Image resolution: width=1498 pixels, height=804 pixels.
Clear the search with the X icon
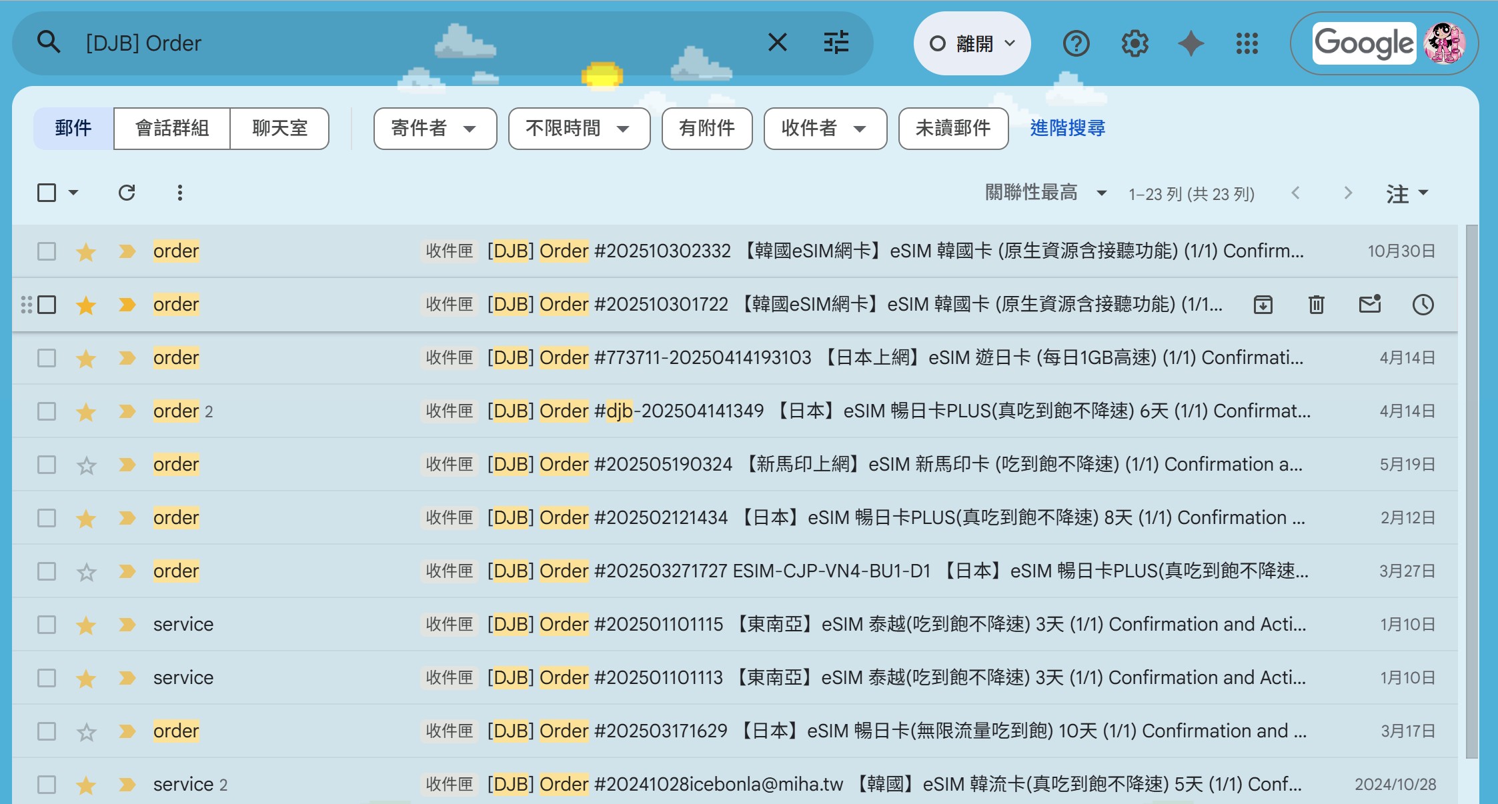click(x=778, y=43)
